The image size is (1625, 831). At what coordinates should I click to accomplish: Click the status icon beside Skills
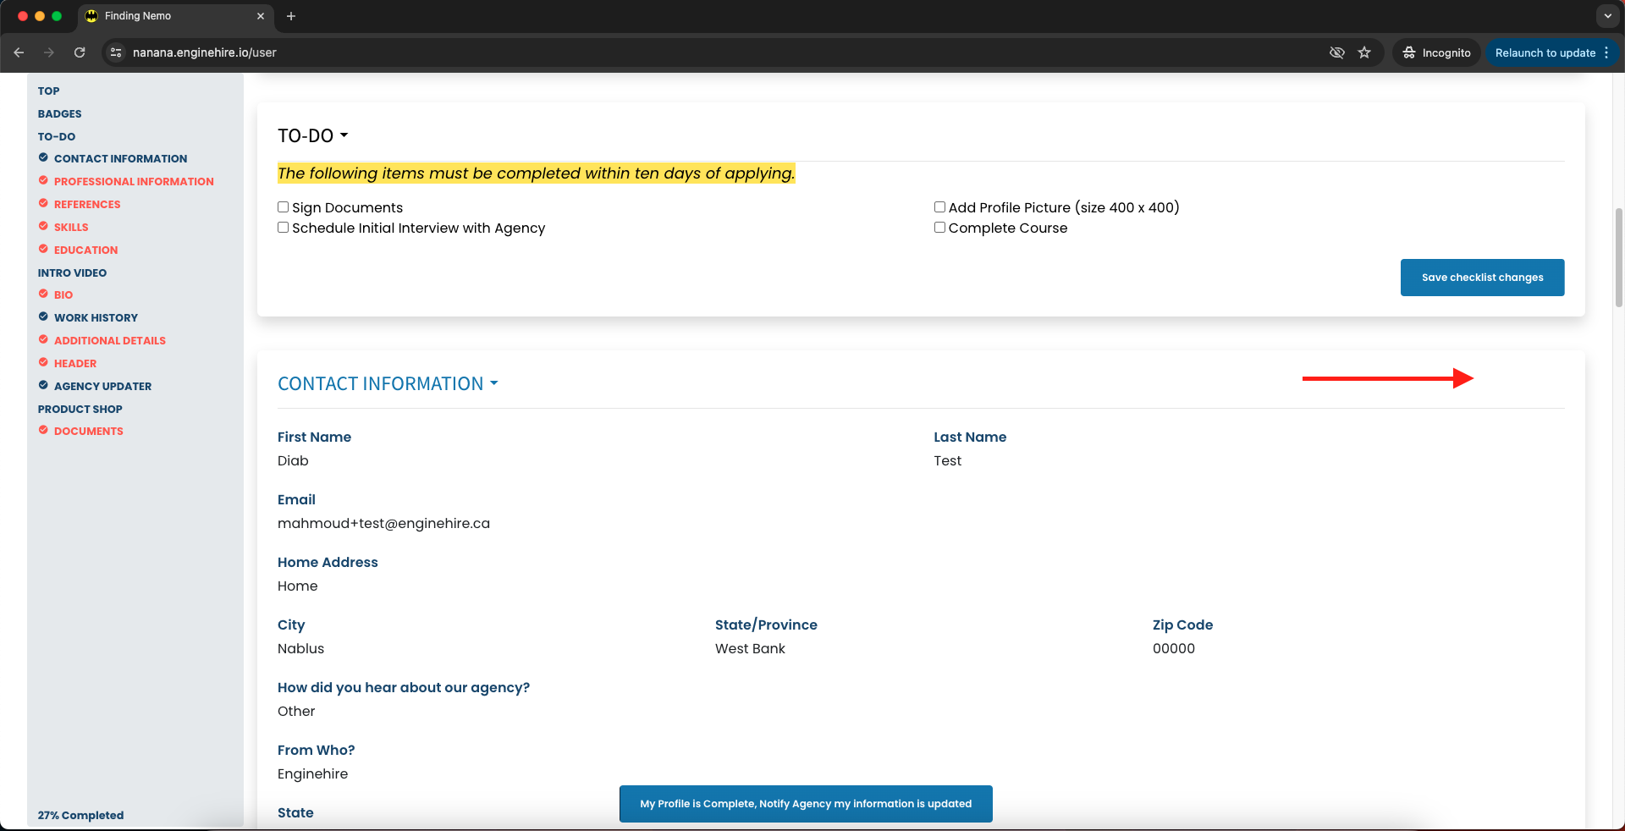(43, 226)
